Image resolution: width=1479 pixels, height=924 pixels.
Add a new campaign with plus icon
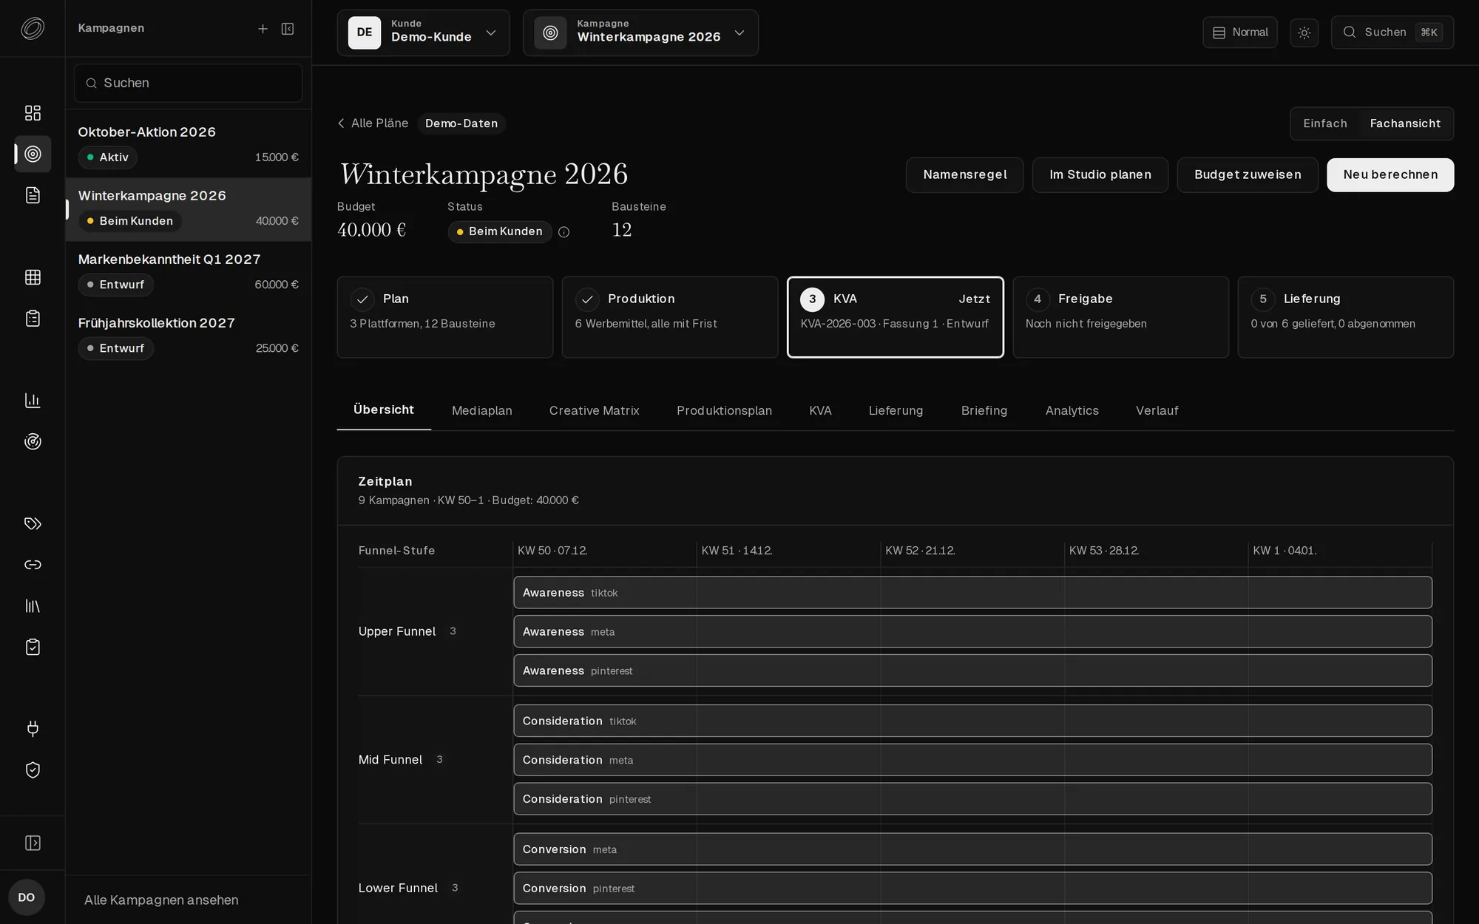click(x=263, y=29)
